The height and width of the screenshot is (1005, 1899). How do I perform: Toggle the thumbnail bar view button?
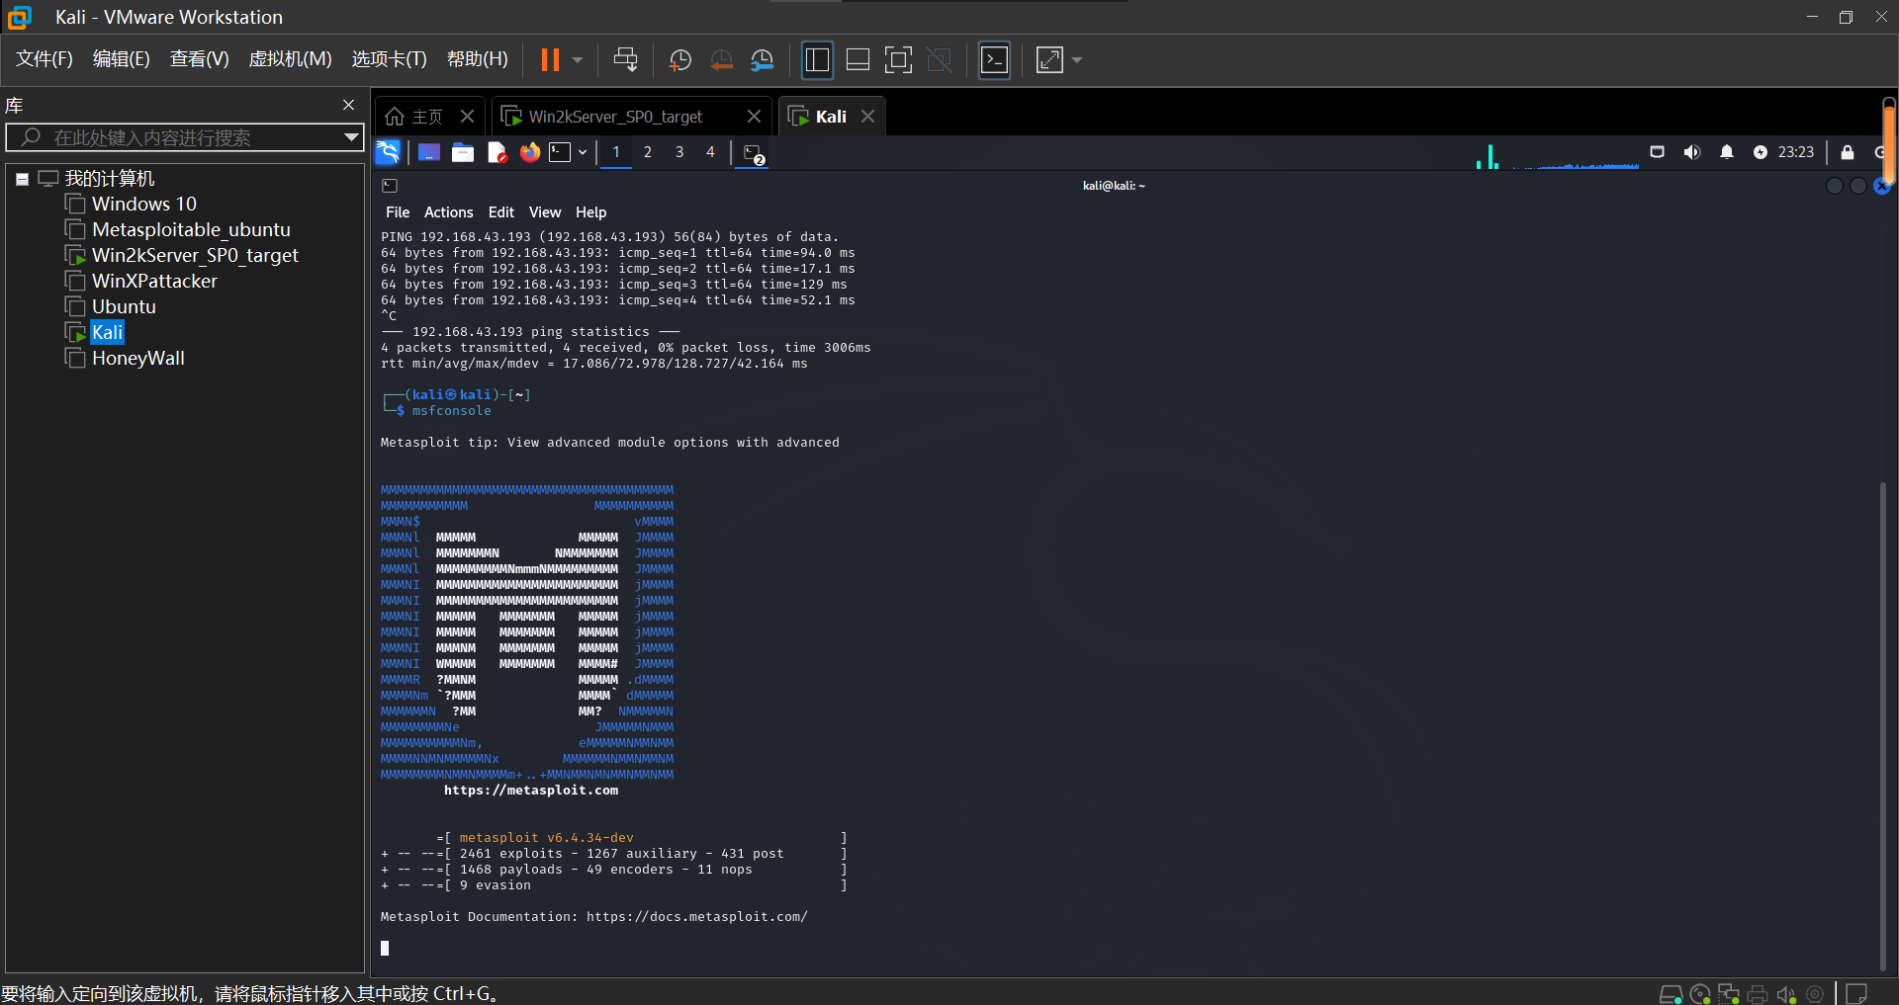click(x=858, y=60)
